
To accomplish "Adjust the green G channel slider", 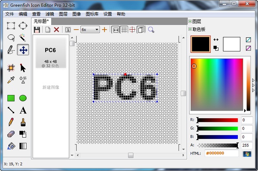I will 217,129.
